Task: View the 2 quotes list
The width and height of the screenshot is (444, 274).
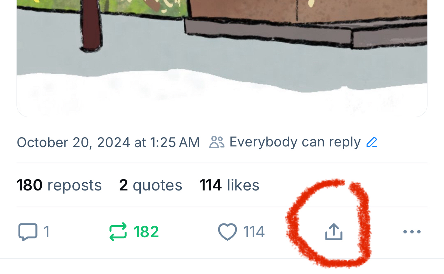Action: click(x=151, y=185)
